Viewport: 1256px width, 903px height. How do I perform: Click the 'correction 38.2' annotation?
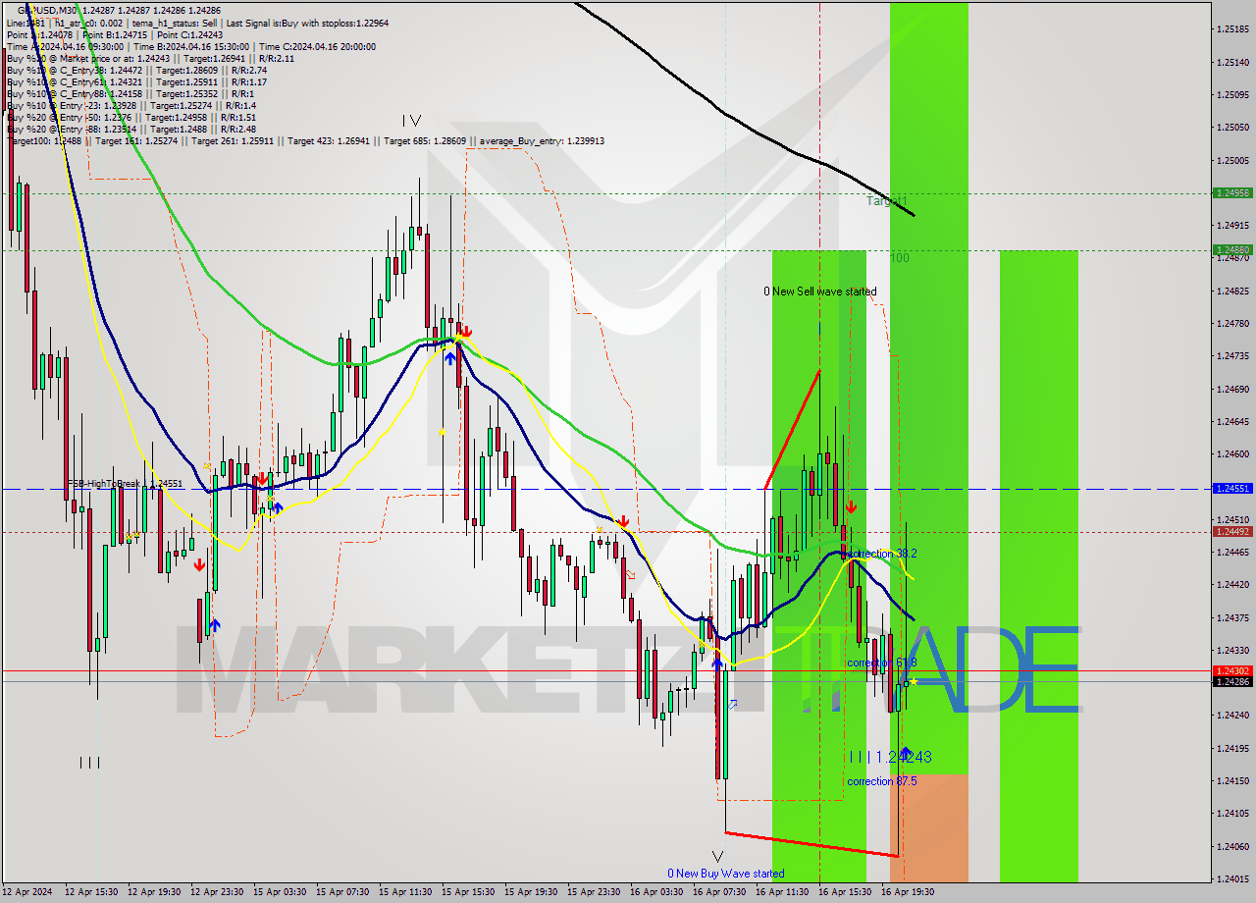[882, 554]
